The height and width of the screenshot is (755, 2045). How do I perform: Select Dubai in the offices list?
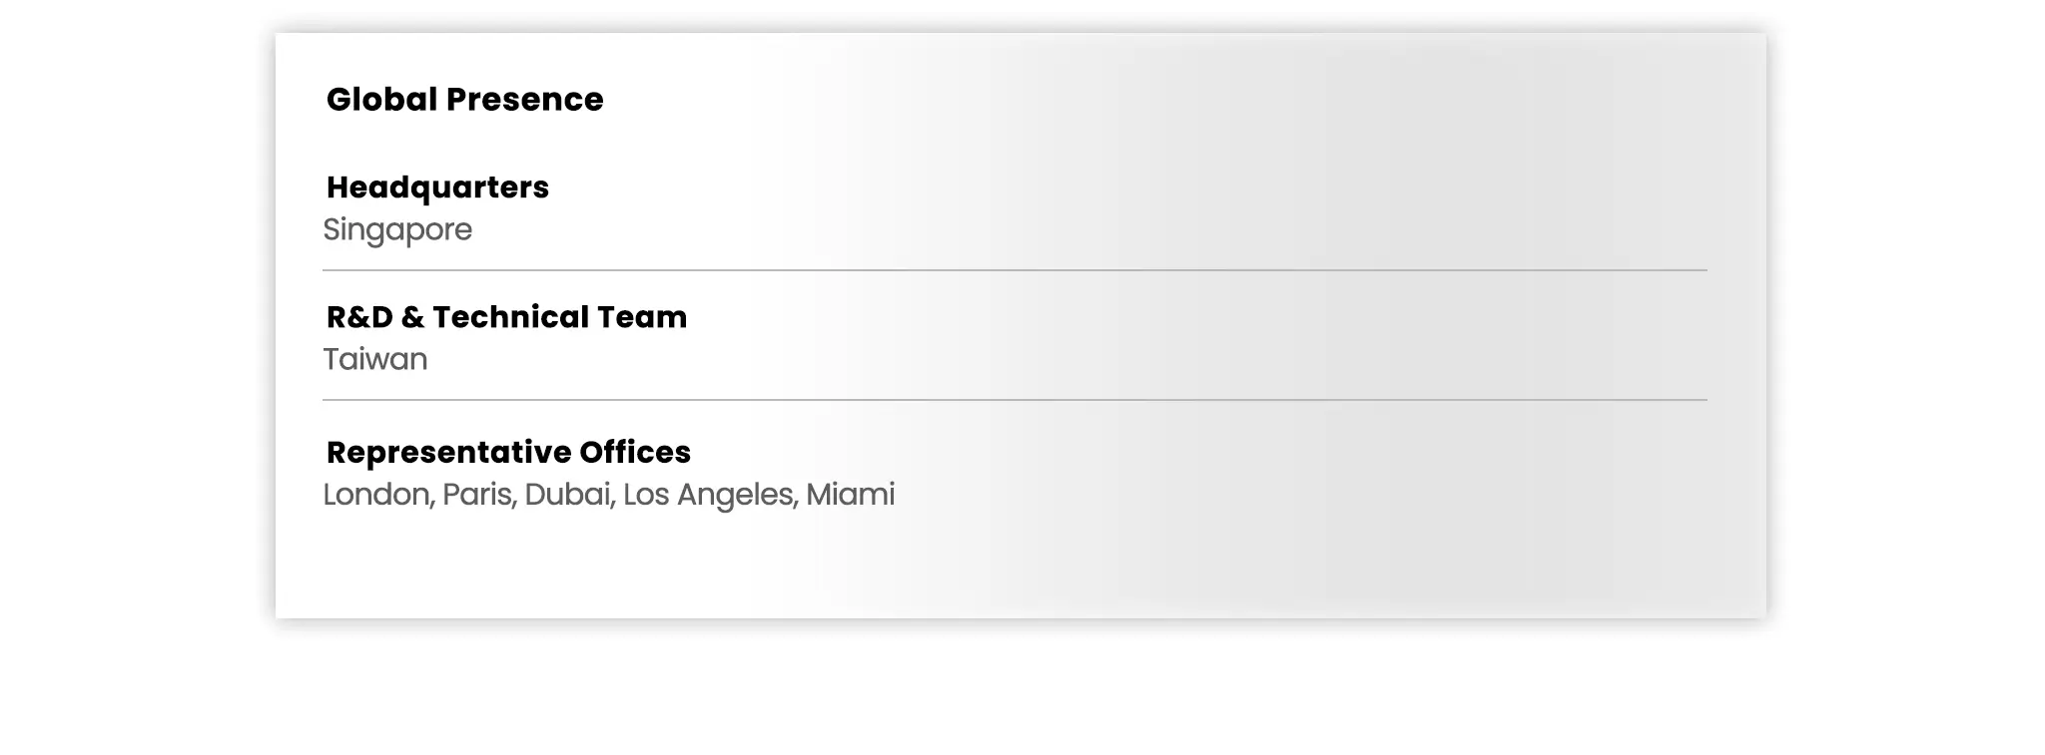tap(567, 496)
